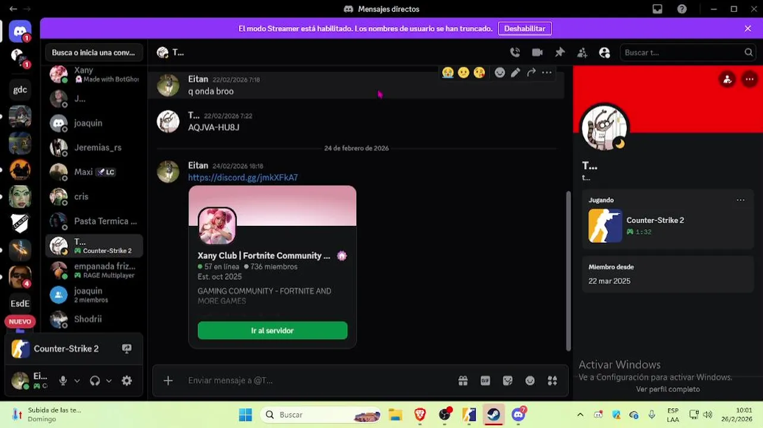Expand the system tray hidden icons chevron
The image size is (763, 428).
(580, 414)
